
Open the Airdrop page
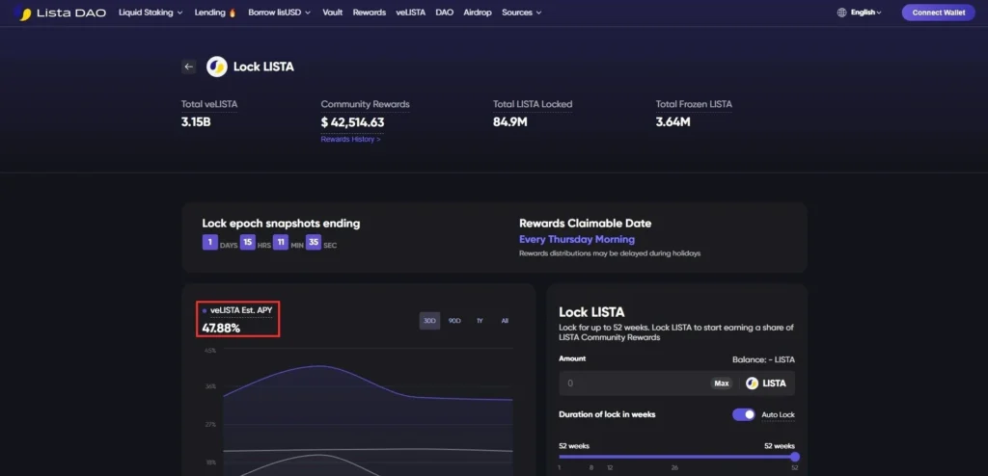pos(478,13)
